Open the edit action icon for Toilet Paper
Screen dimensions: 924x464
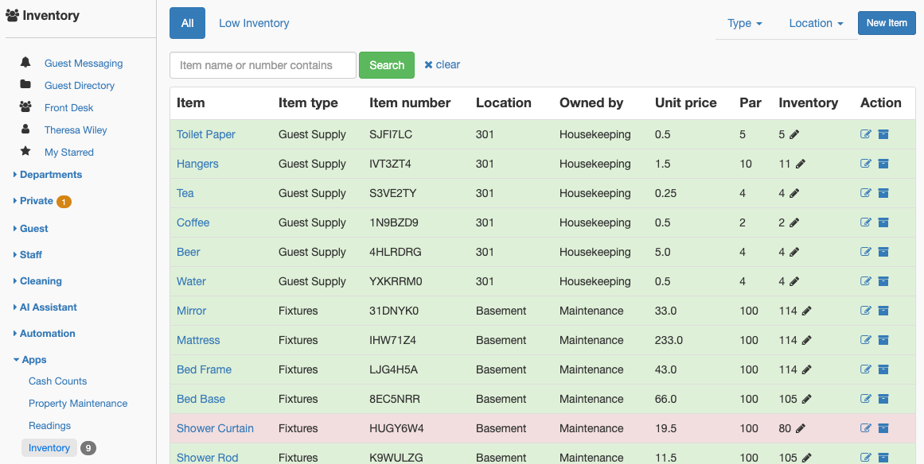866,134
